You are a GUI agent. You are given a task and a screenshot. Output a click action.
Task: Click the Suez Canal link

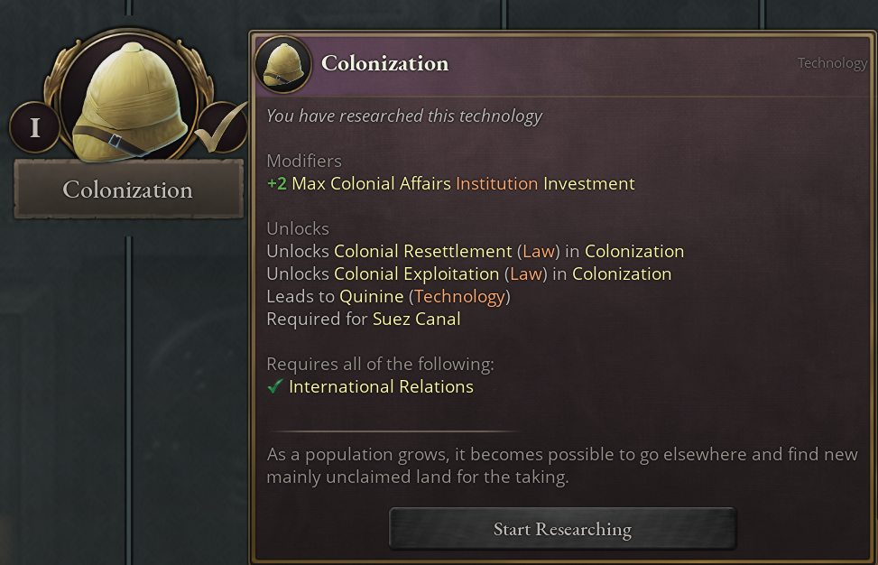click(x=416, y=320)
